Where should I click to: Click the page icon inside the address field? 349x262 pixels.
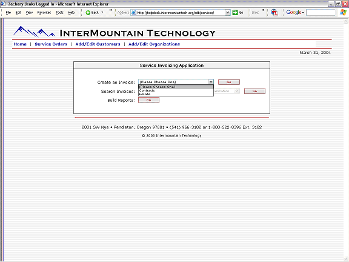[x=133, y=13]
